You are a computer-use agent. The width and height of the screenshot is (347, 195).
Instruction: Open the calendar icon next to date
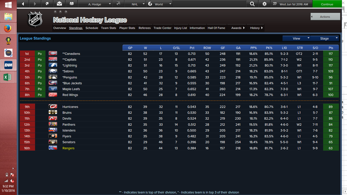coord(274,4)
